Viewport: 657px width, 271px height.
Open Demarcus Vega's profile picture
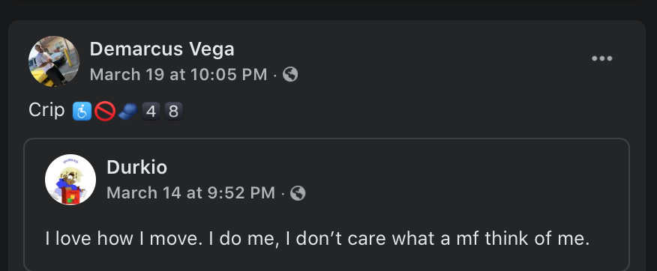(54, 61)
